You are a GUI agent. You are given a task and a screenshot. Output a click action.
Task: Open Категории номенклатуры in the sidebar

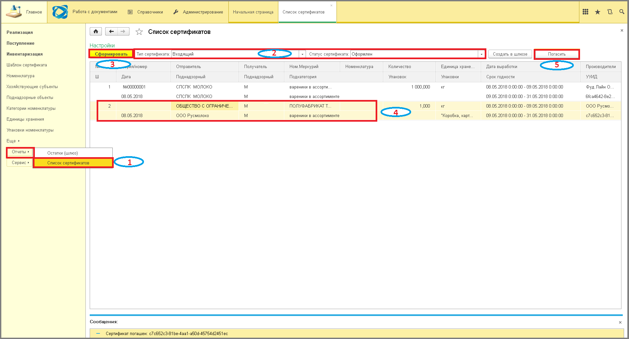pos(31,108)
